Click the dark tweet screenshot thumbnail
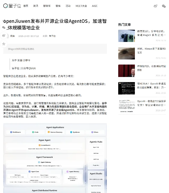This screenshot has width=169, height=193. [x=126, y=88]
